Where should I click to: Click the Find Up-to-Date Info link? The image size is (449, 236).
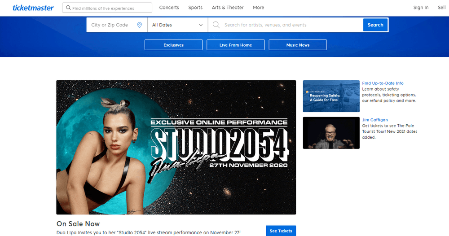(x=383, y=83)
